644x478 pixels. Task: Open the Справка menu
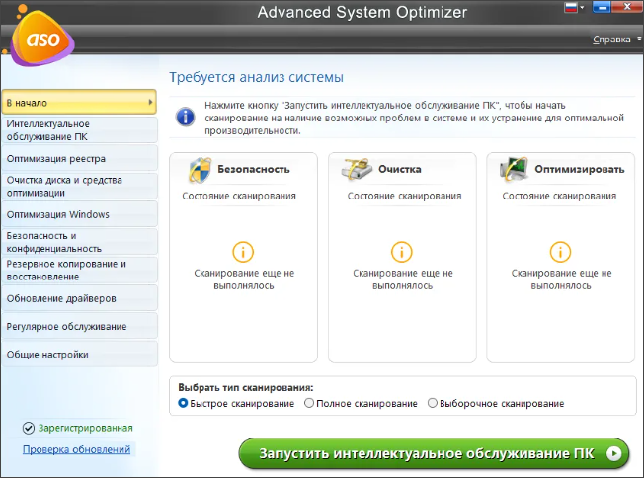pos(611,40)
